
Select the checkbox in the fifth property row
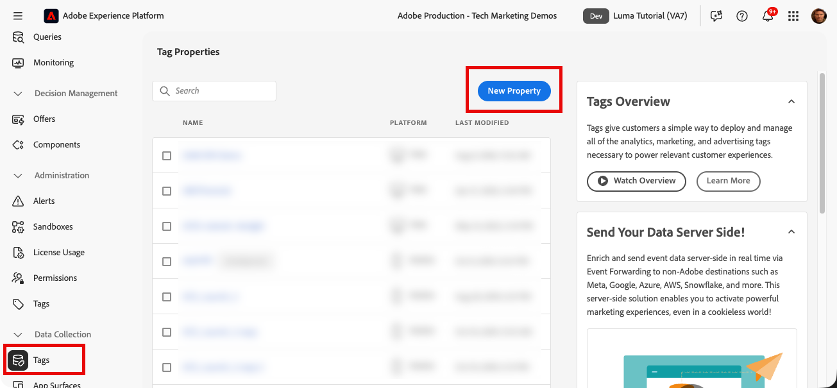coord(167,297)
